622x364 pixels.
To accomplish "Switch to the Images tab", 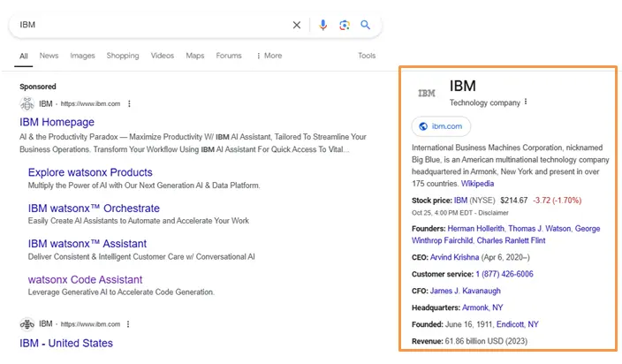I will [x=82, y=56].
